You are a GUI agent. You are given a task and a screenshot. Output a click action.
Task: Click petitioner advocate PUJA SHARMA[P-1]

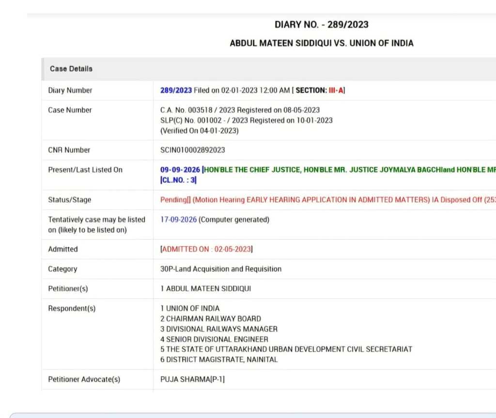(x=193, y=379)
